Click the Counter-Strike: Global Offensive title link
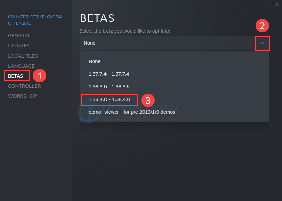 coord(36,20)
